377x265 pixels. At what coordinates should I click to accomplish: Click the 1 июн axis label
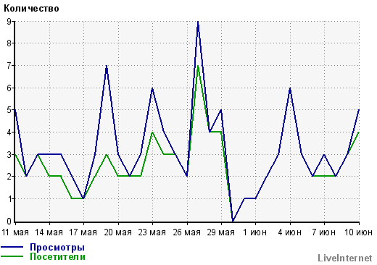pyautogui.click(x=254, y=232)
